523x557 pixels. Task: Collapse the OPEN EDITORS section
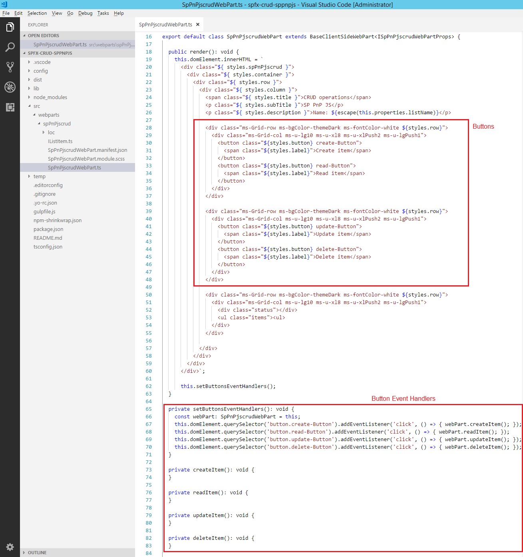(x=43, y=36)
